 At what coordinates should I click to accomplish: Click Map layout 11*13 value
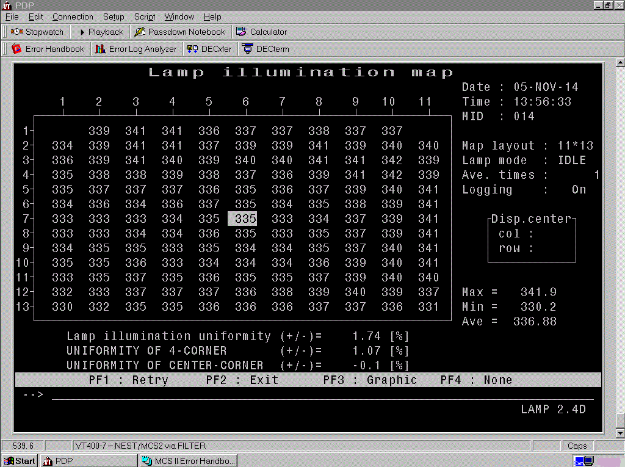(x=575, y=145)
